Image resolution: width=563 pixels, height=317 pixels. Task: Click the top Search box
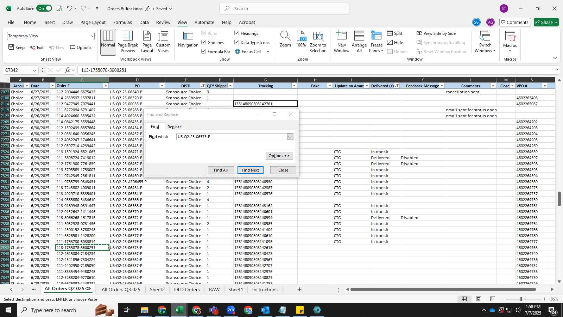[x=284, y=8]
